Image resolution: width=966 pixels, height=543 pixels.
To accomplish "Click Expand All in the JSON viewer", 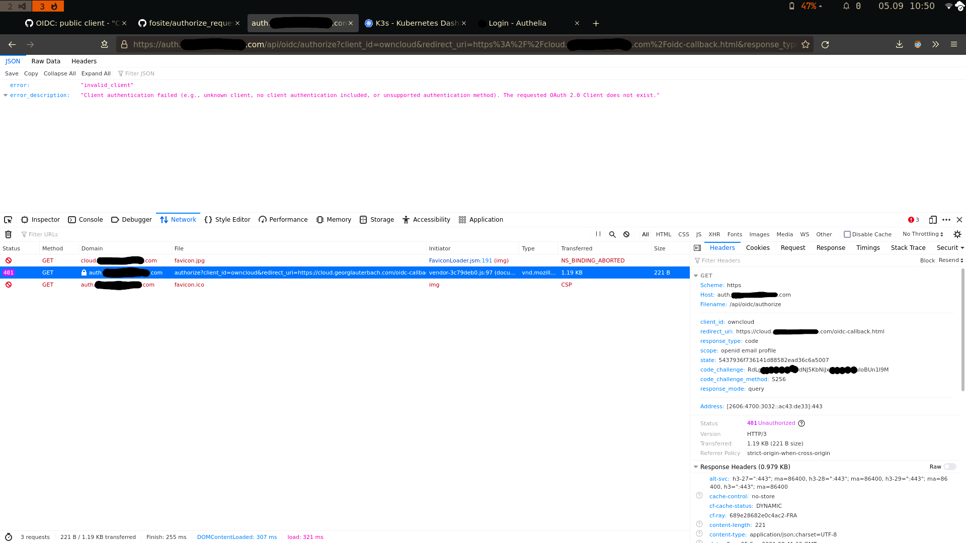I will (96, 73).
